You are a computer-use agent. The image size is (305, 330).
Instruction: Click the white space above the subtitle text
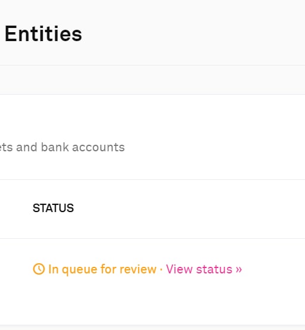point(152,118)
